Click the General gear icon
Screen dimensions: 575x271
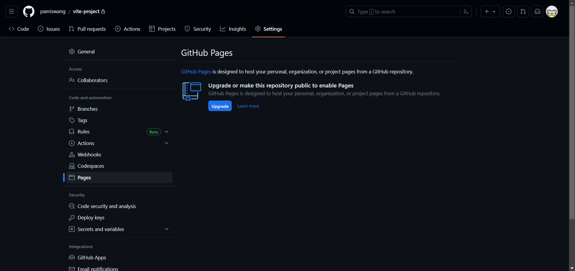pos(72,52)
